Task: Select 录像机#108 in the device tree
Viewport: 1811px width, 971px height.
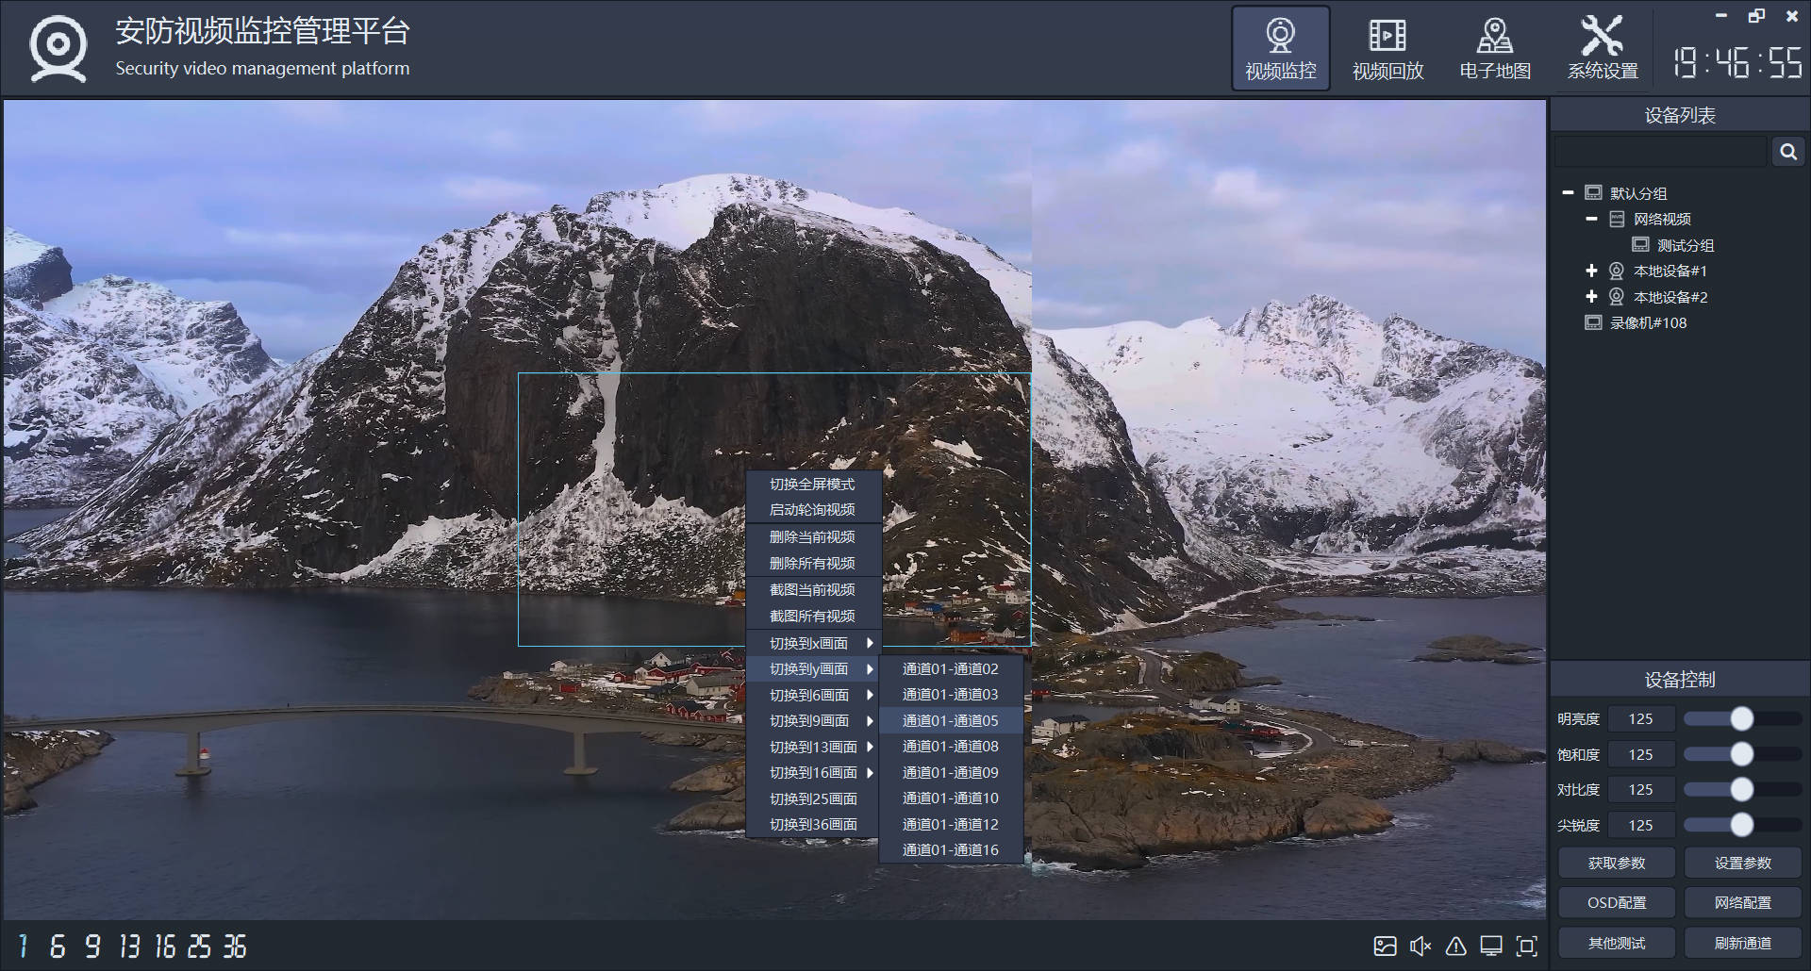Action: tap(1648, 322)
